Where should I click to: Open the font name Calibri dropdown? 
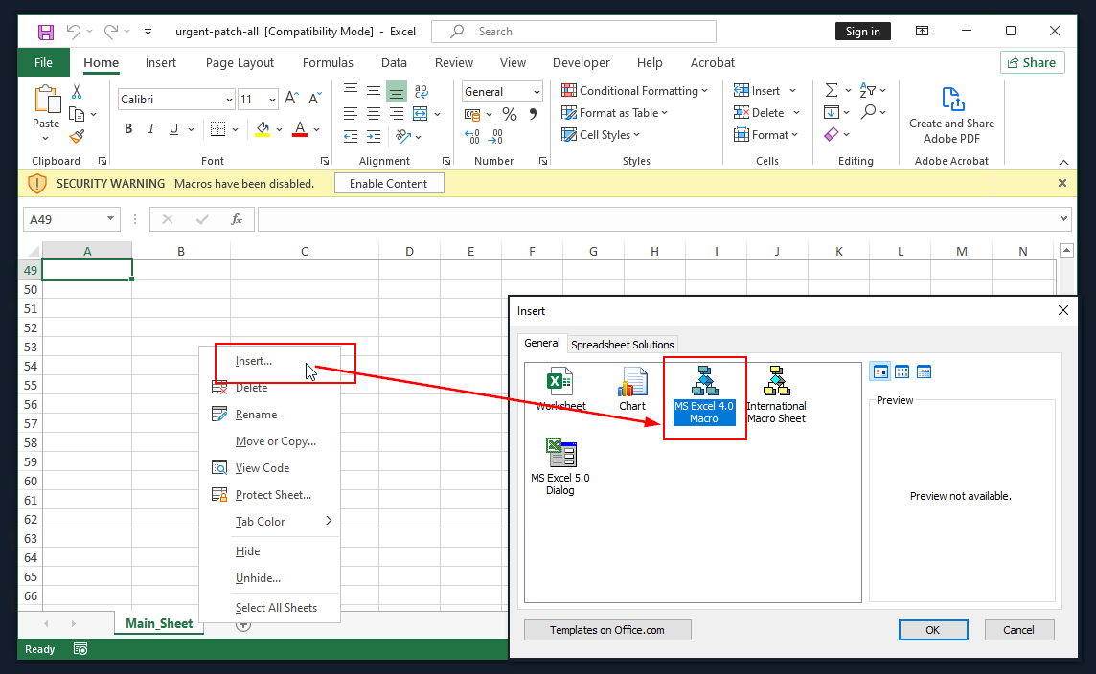pos(229,100)
